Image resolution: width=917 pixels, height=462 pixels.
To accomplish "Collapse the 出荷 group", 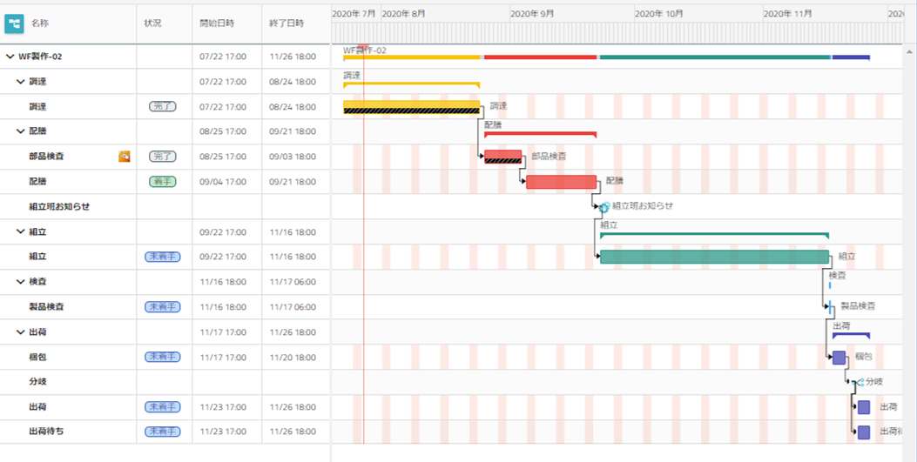I will click(21, 332).
